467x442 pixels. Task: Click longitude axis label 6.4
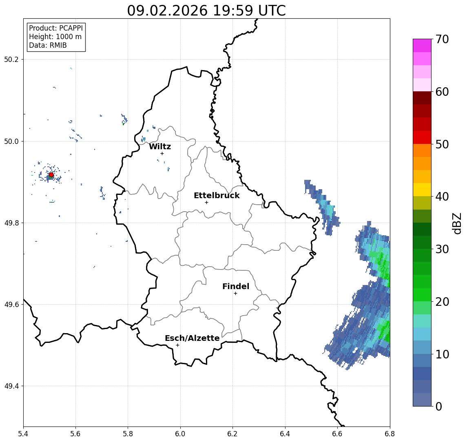[286, 434]
